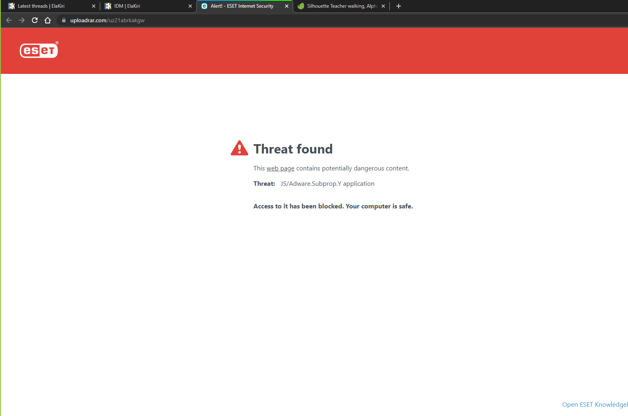Click the 'Threat found' heading
Viewport: 628px width, 416px height.
293,149
